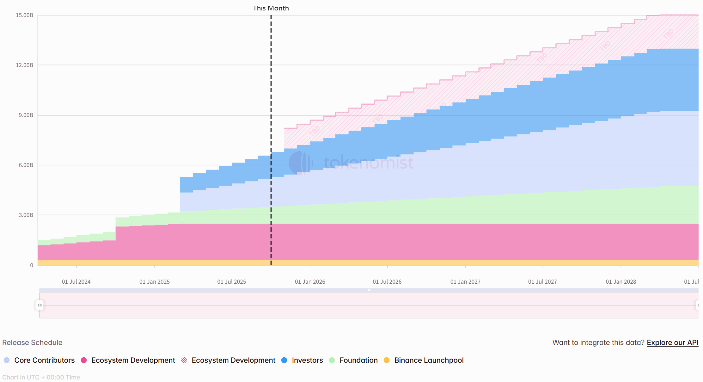Viewport: 703px width, 382px height.
Task: Click the Core Contributors legend color dot
Action: (x=7, y=360)
